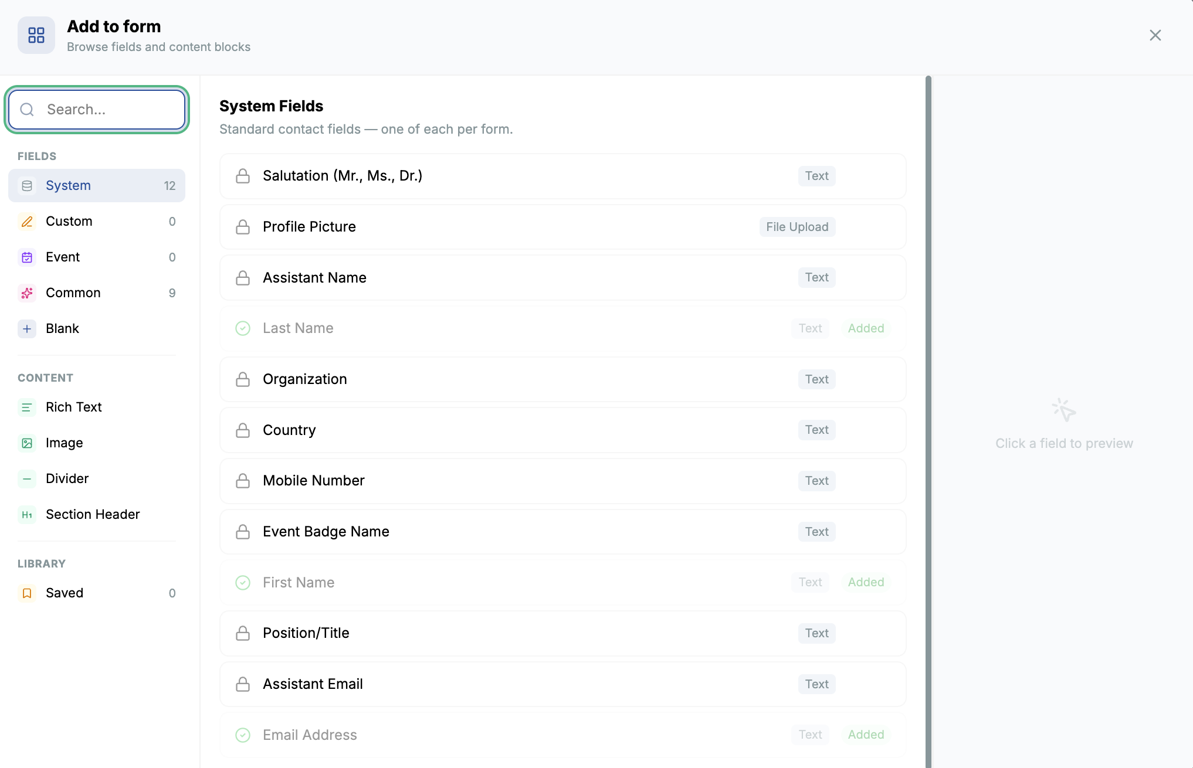Click the green checkmark beside Last Name
The image size is (1193, 768).
click(x=243, y=328)
